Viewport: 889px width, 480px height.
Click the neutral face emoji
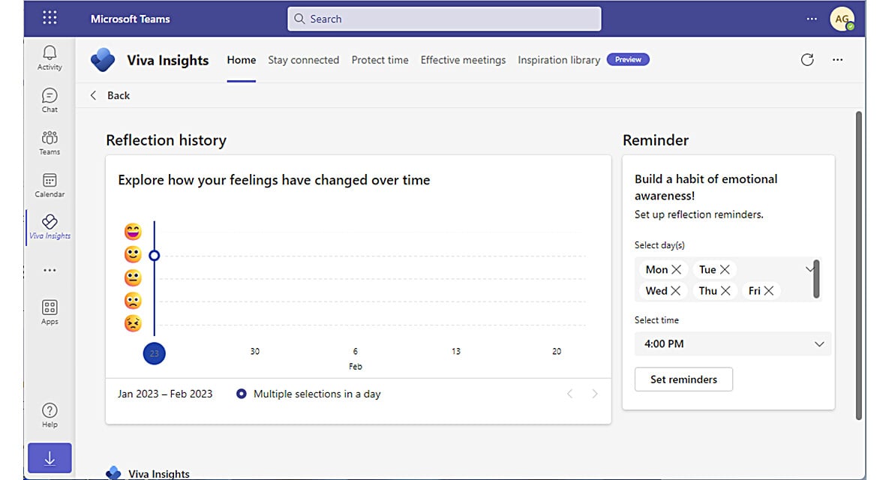[x=133, y=277]
